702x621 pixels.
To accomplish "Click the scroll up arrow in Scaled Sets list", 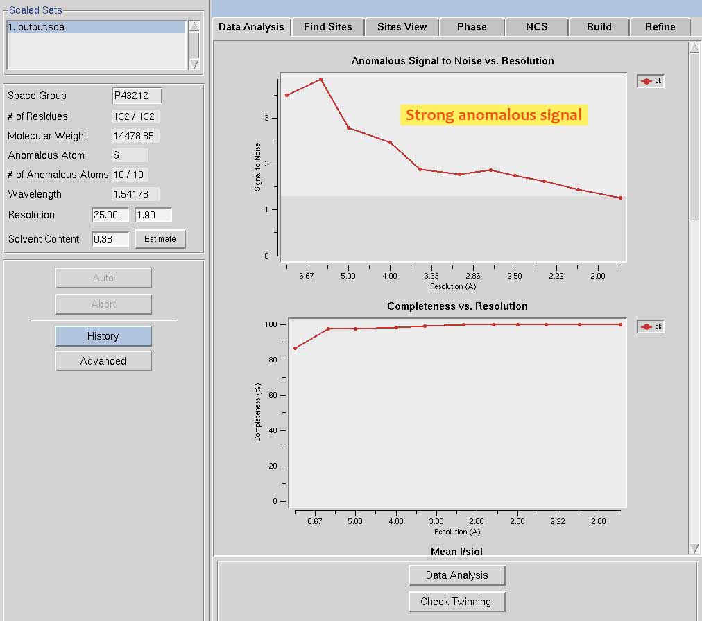I will (x=194, y=26).
